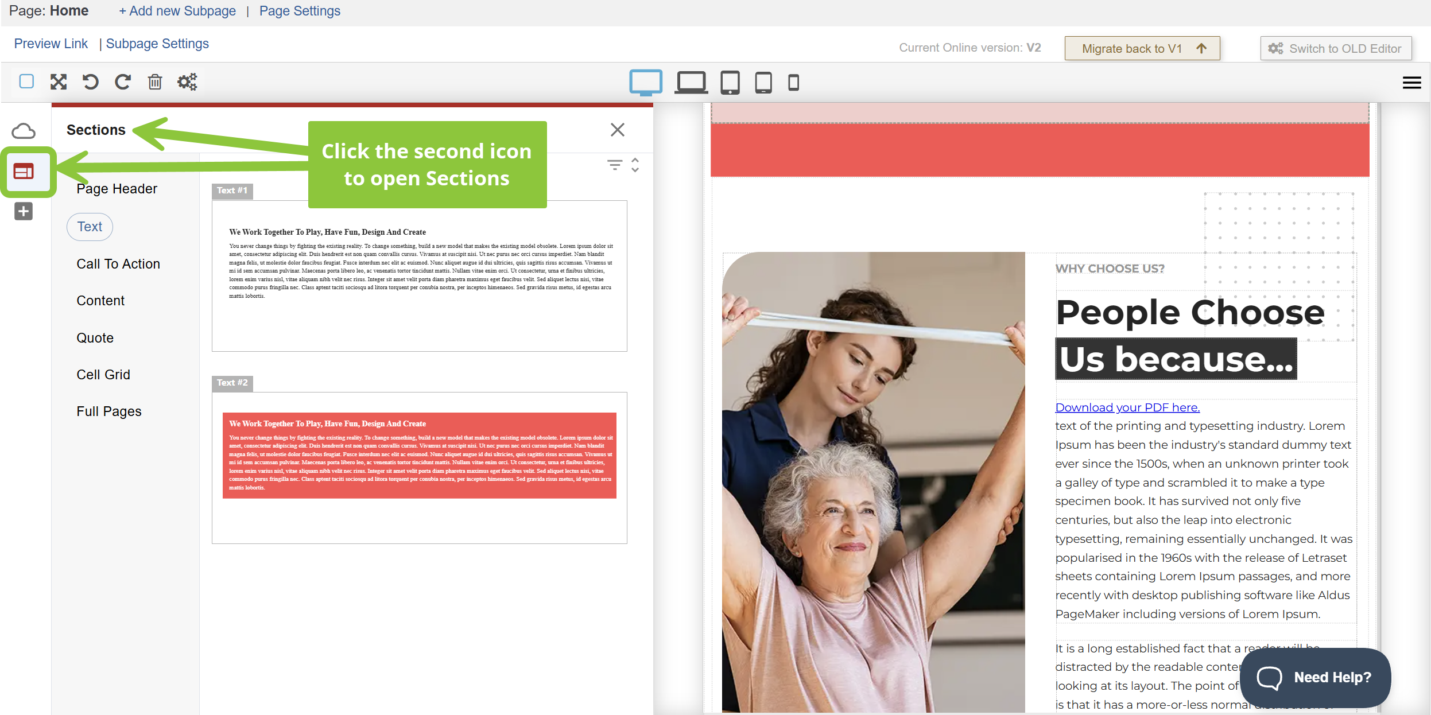Open the gears settings icon in toolbar

tap(187, 82)
